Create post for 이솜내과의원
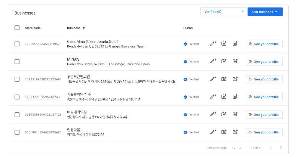 (x=235, y=114)
